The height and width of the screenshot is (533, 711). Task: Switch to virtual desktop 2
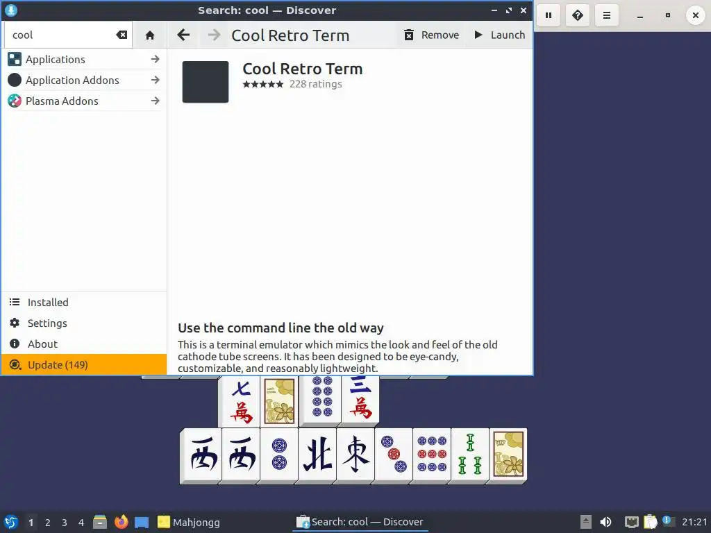[x=48, y=523]
